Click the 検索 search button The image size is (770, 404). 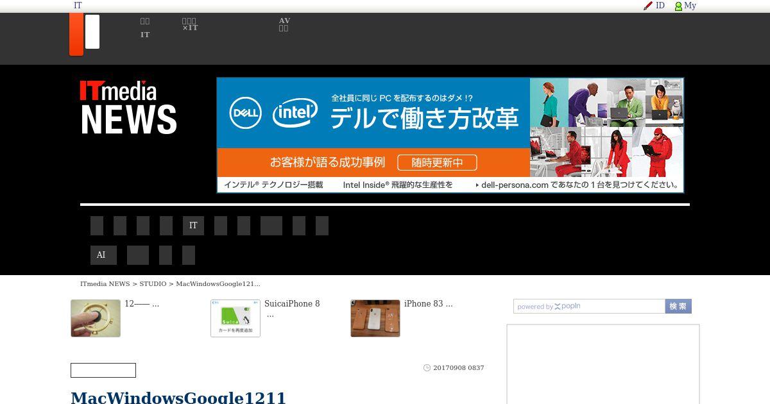click(x=678, y=307)
